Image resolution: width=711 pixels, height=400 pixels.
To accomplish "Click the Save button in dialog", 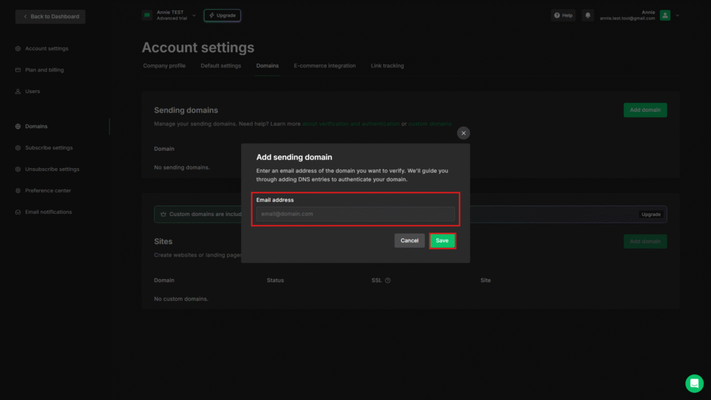I will 442,240.
